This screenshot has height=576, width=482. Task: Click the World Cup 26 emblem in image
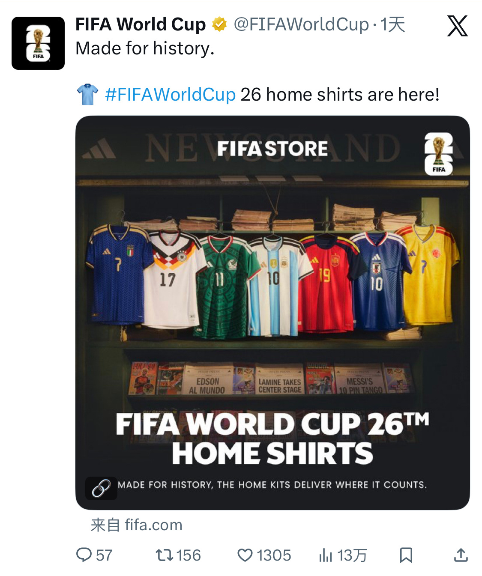[x=438, y=154]
